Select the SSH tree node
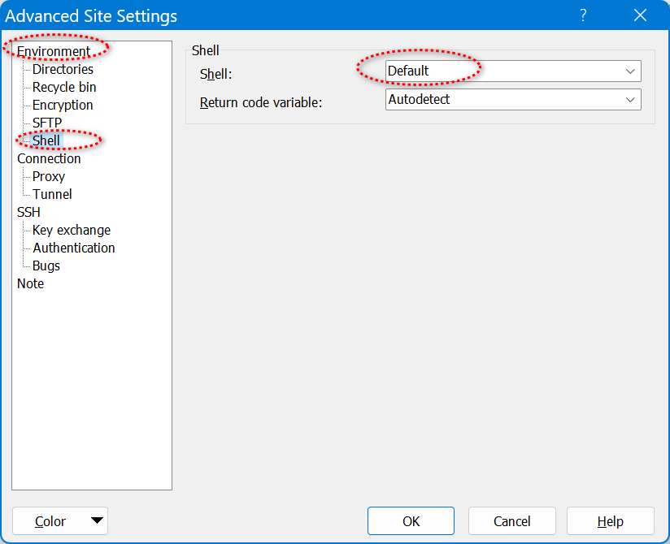This screenshot has height=544, width=670. (x=28, y=212)
